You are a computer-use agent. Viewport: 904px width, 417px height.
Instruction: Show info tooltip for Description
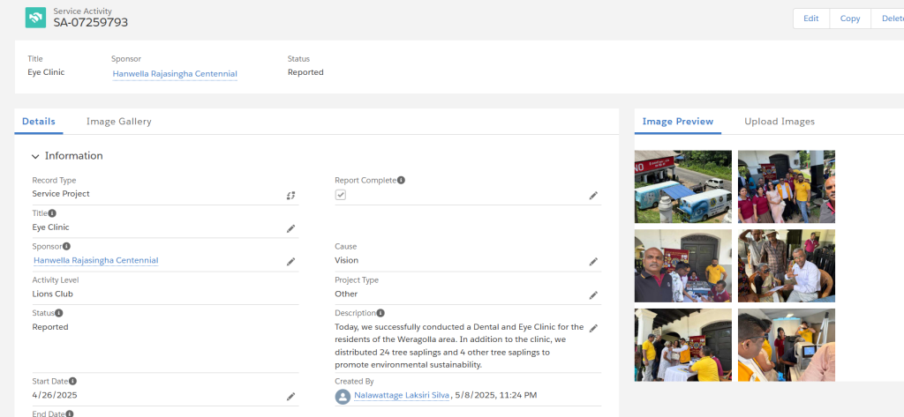coord(380,313)
